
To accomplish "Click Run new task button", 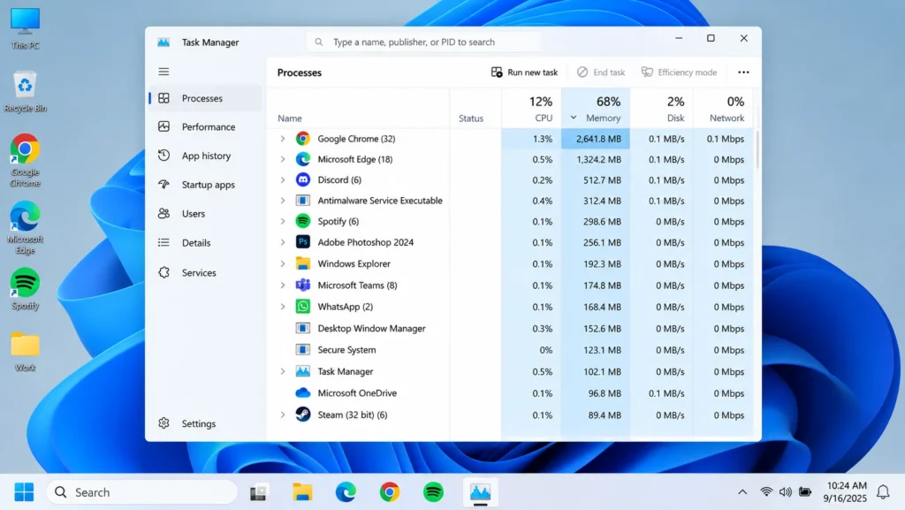I will 524,72.
